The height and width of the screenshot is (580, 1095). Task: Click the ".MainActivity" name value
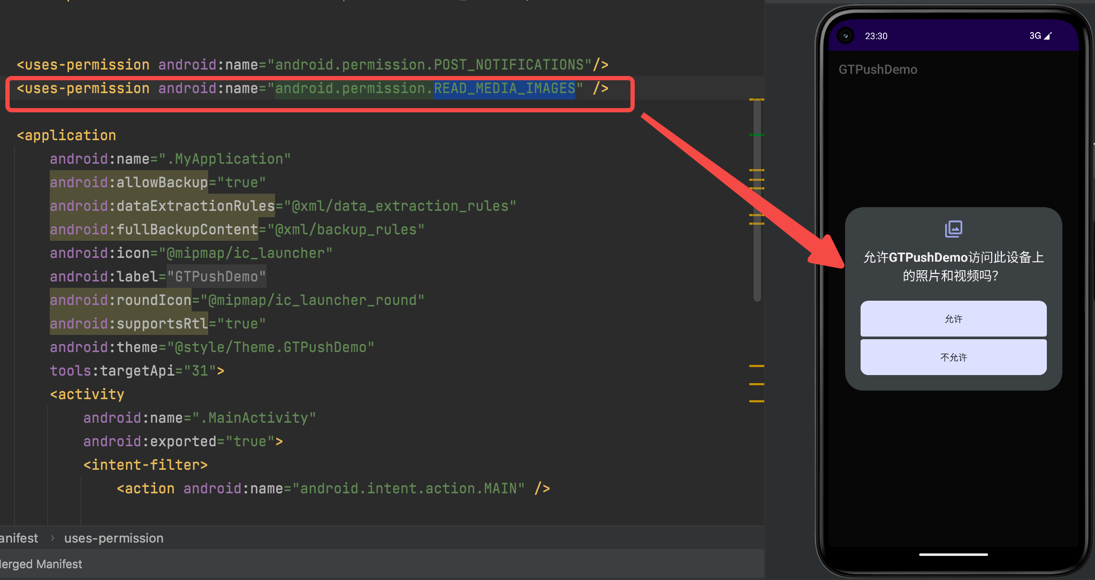coord(254,418)
